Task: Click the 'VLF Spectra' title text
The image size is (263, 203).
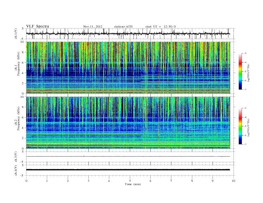Action: [x=38, y=26]
